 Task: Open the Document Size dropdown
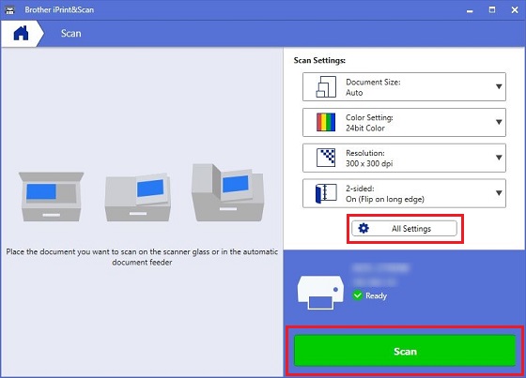point(404,87)
